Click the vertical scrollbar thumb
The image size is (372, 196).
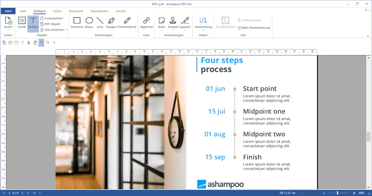pos(368,136)
